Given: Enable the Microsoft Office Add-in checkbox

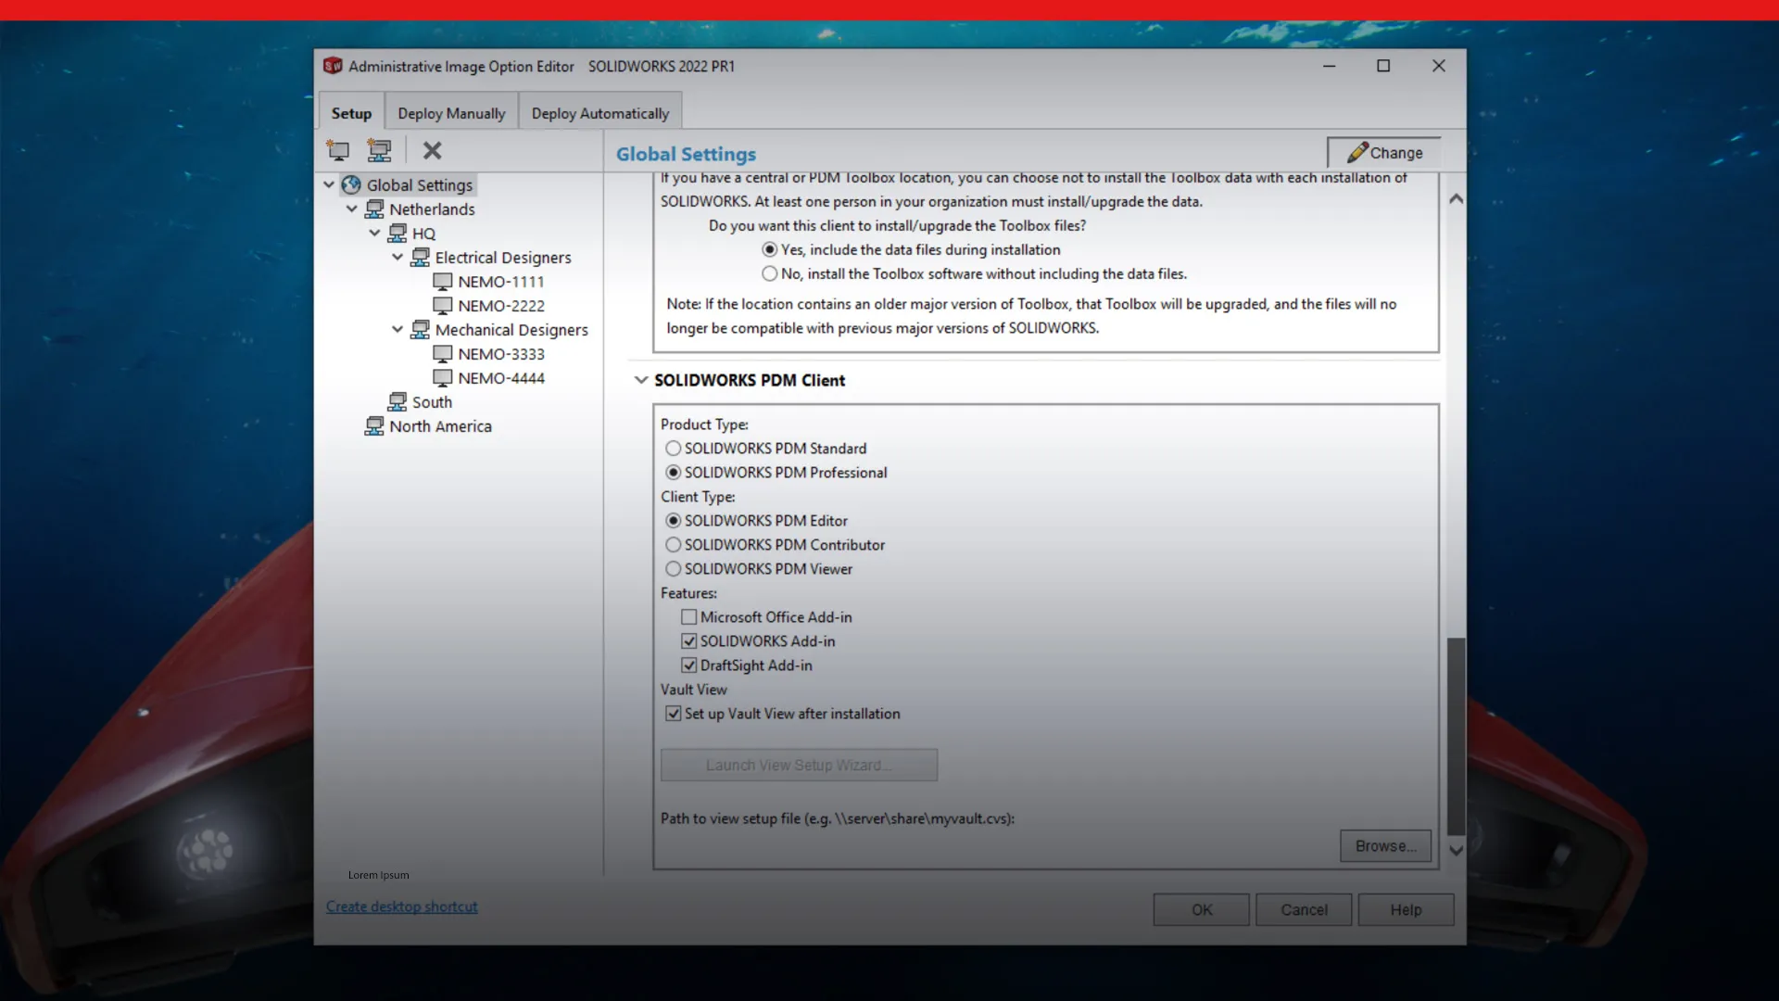Looking at the screenshot, I should pyautogui.click(x=688, y=616).
